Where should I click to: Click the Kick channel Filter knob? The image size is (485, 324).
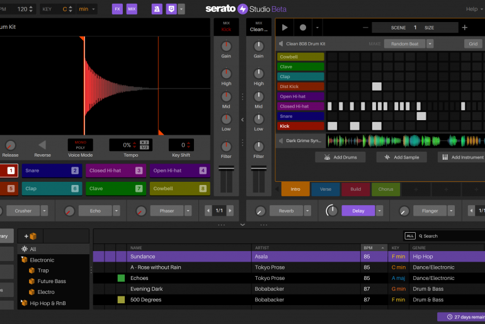click(226, 147)
